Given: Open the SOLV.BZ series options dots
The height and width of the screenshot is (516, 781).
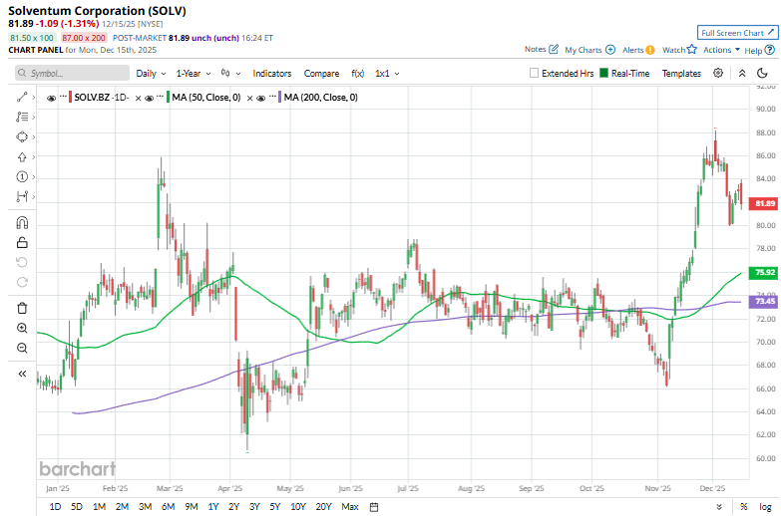Looking at the screenshot, I should (63, 95).
